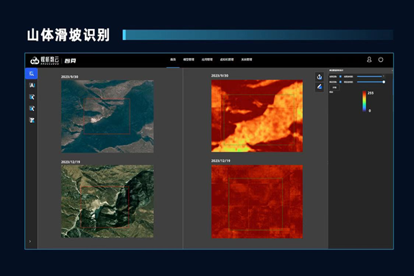The width and height of the screenshot is (414, 276).
Task: Select the pencil edit icon beside heatmap
Action: 319,87
